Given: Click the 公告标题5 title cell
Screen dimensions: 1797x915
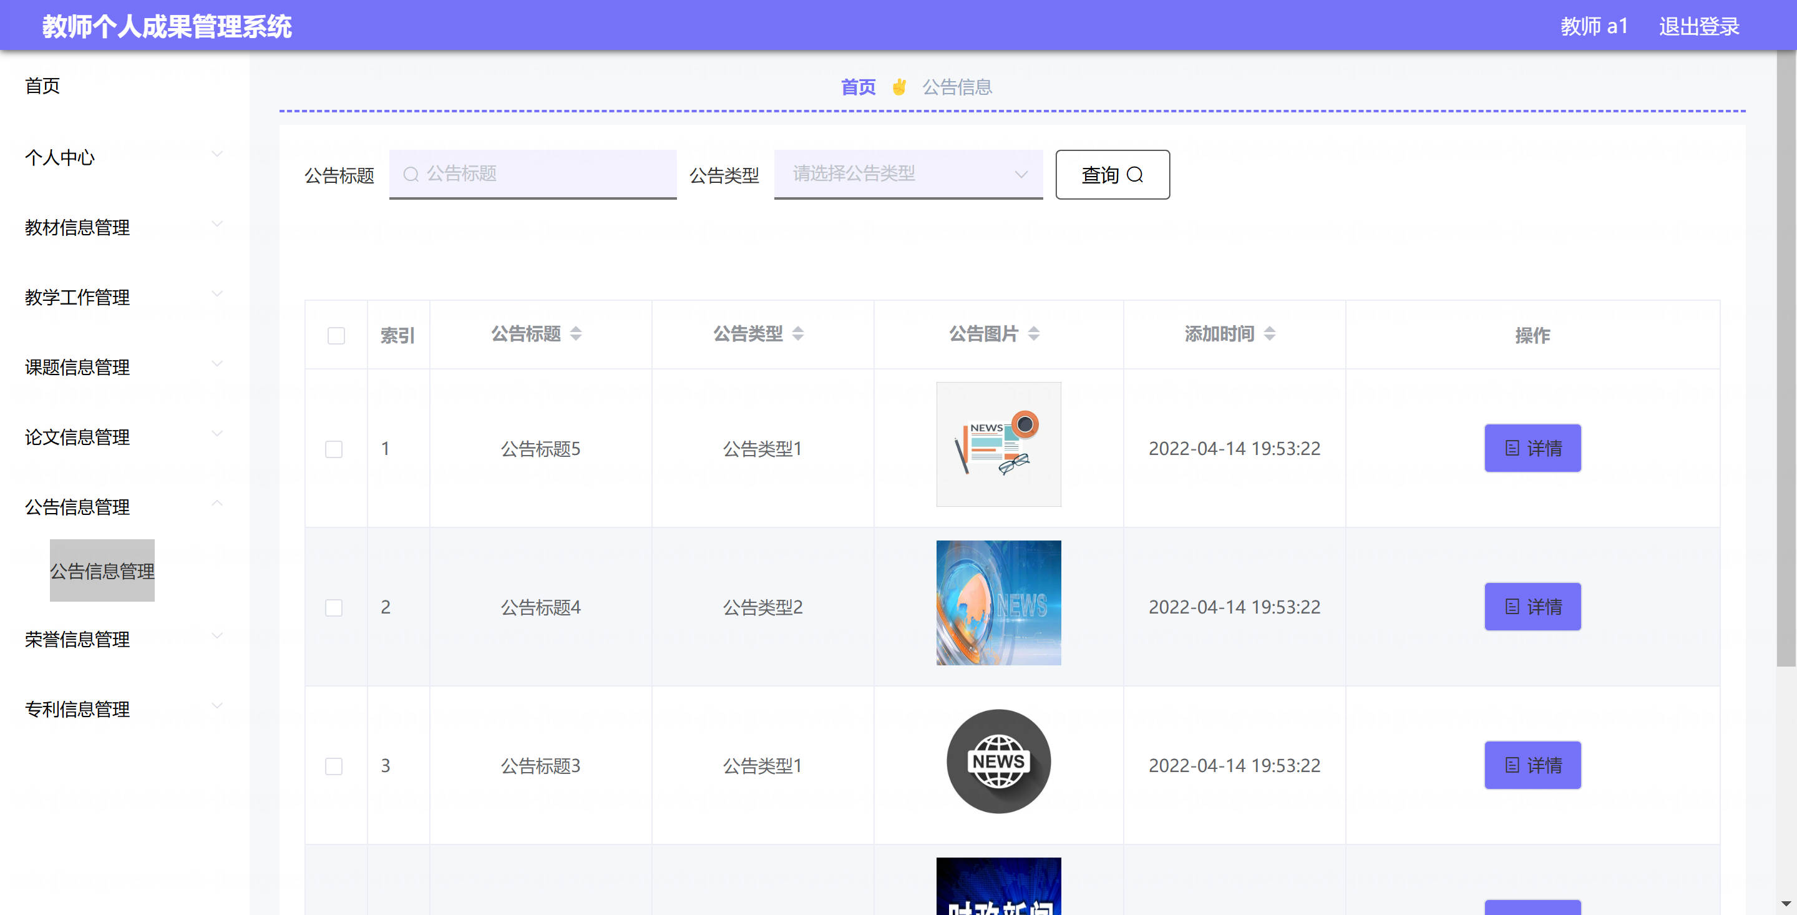Looking at the screenshot, I should (x=540, y=449).
